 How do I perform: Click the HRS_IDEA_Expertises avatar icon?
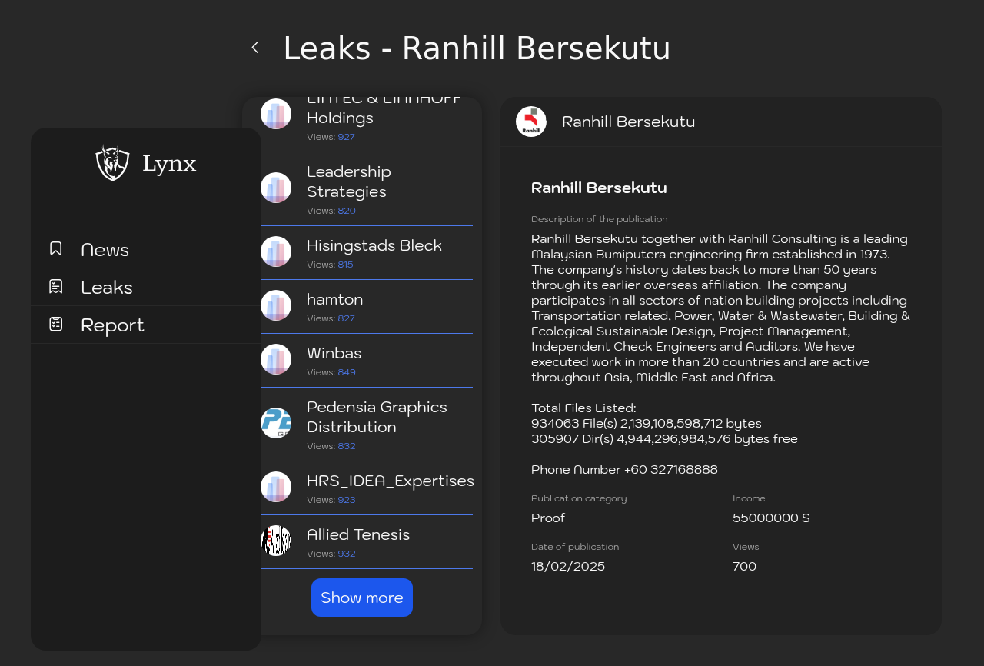click(276, 487)
